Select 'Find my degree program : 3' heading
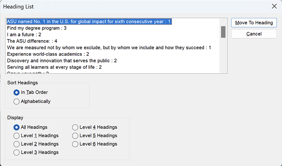The height and width of the screenshot is (166, 282). click(x=37, y=28)
